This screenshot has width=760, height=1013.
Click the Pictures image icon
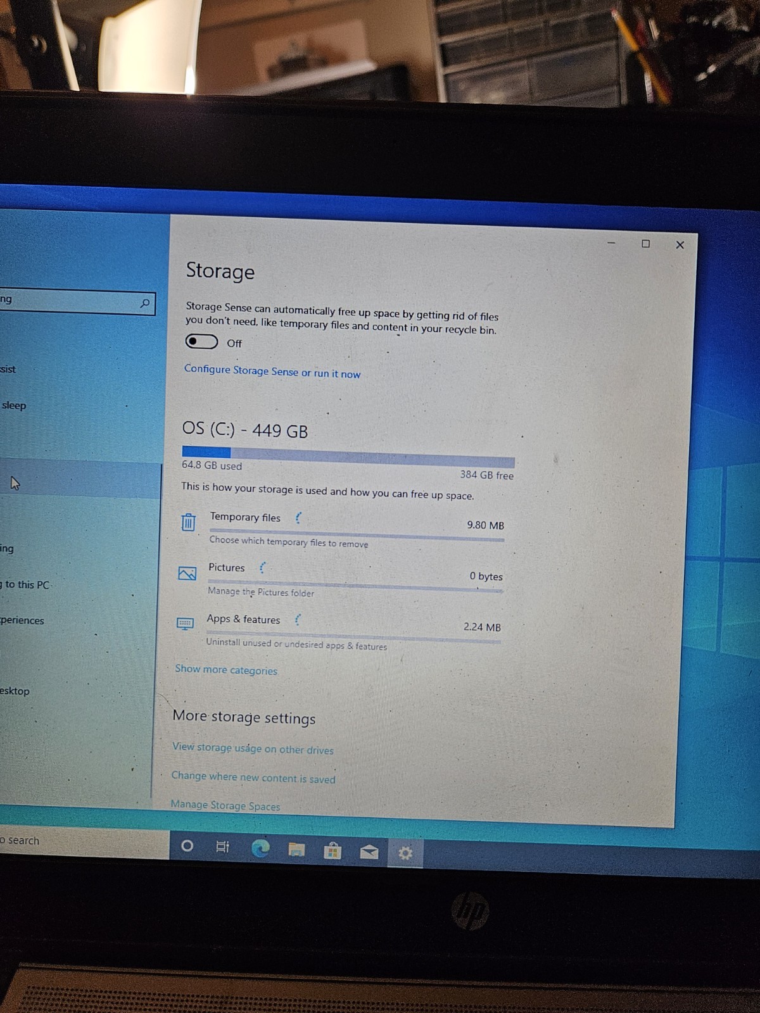187,574
